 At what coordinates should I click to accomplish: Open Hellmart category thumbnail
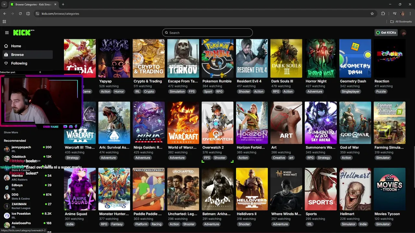pos(355,189)
